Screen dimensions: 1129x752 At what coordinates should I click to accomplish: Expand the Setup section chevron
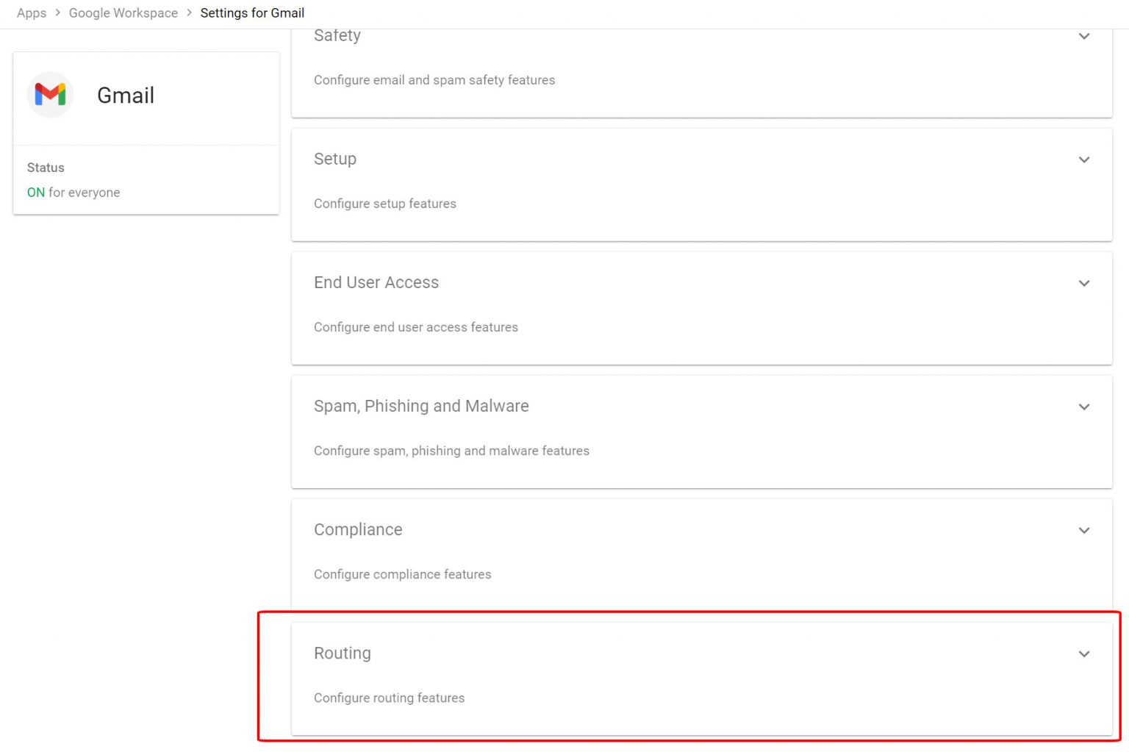pyautogui.click(x=1083, y=160)
